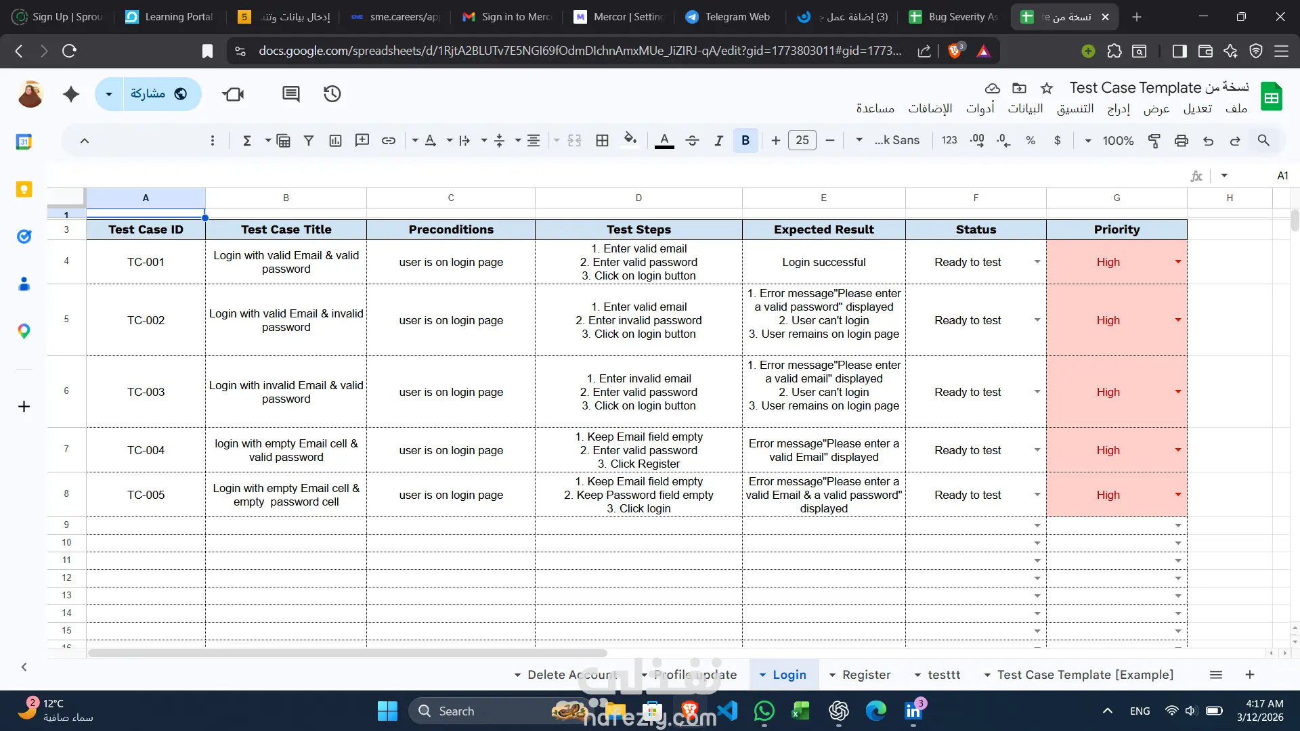Toggle italic formatting button

(718, 140)
